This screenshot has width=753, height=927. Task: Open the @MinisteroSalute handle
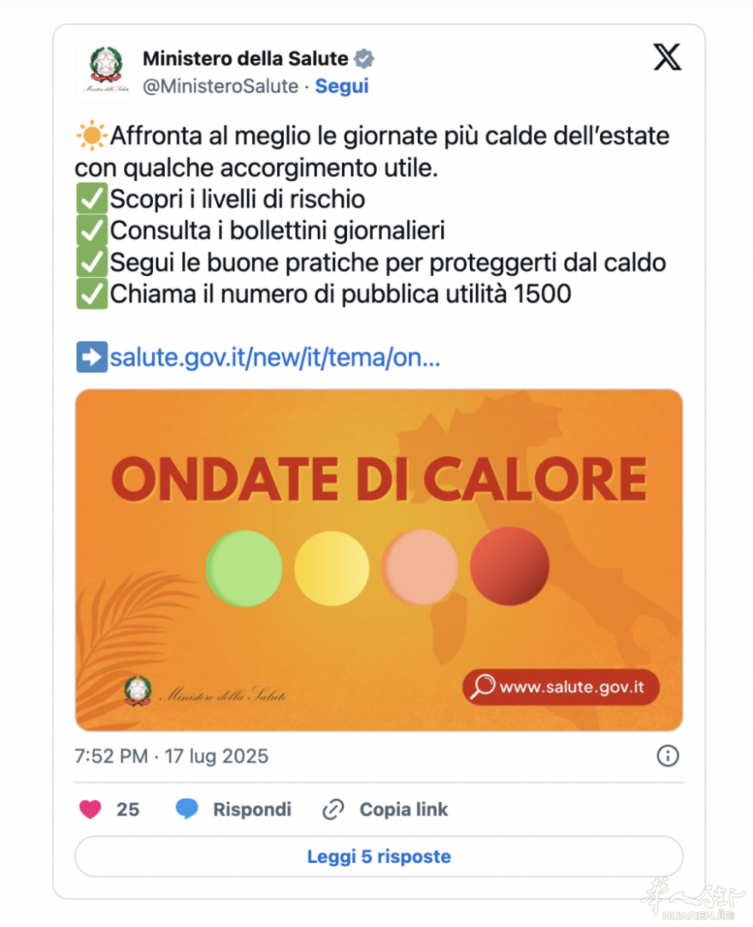point(221,86)
